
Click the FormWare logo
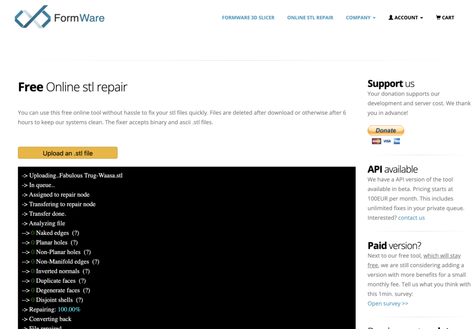point(60,17)
